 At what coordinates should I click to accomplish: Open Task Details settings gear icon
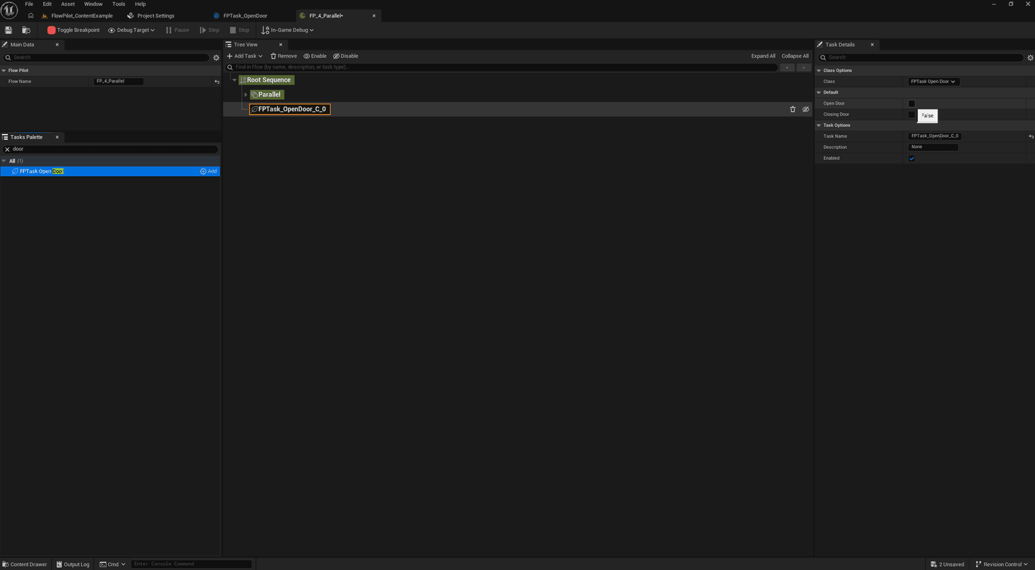[1030, 58]
